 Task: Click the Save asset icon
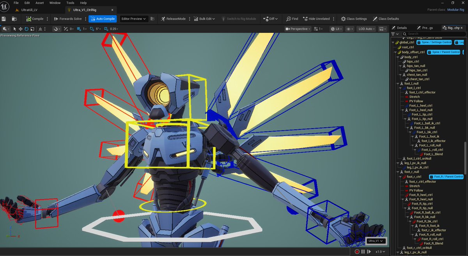(4, 19)
